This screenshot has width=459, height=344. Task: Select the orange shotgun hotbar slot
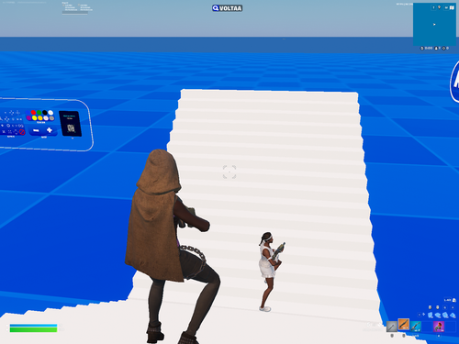click(404, 325)
